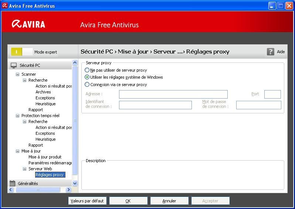Collapse the Protection temps réel node
Image resolution: width=295 pixels, height=209 pixels.
[x=17, y=116]
